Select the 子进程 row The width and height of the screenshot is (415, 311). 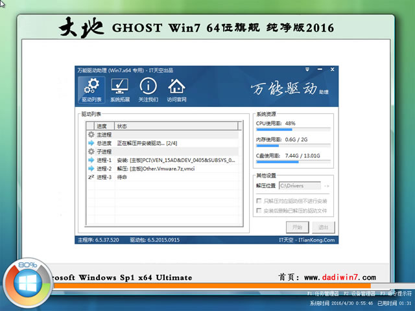(163, 151)
